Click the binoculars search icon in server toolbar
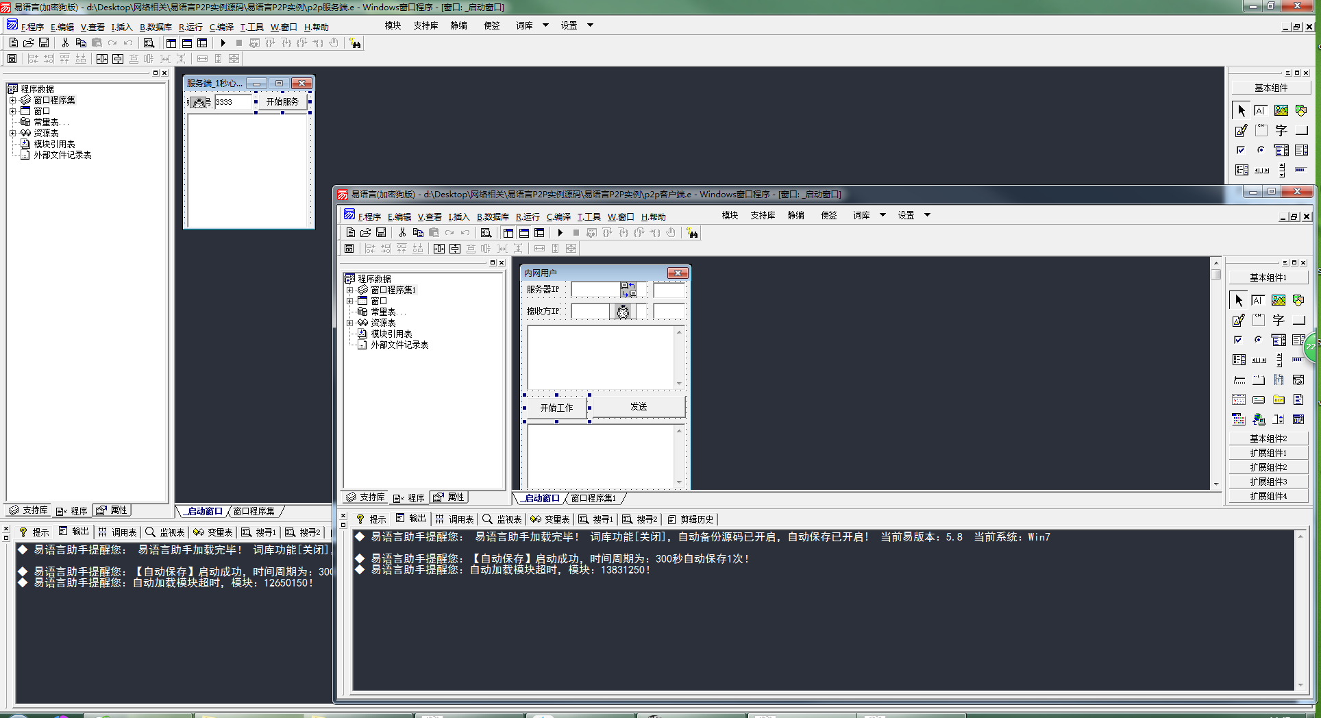The image size is (1321, 718). [x=355, y=43]
